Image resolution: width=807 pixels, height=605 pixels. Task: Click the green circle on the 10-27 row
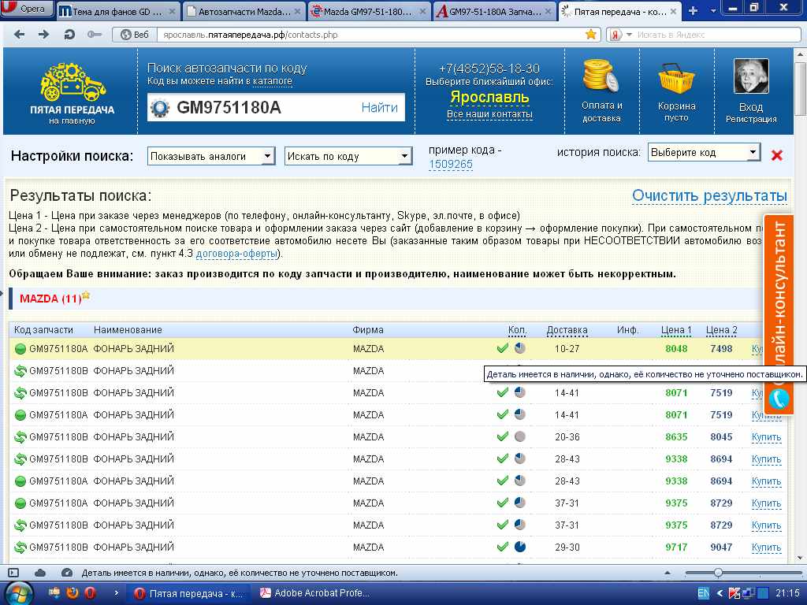click(x=20, y=349)
